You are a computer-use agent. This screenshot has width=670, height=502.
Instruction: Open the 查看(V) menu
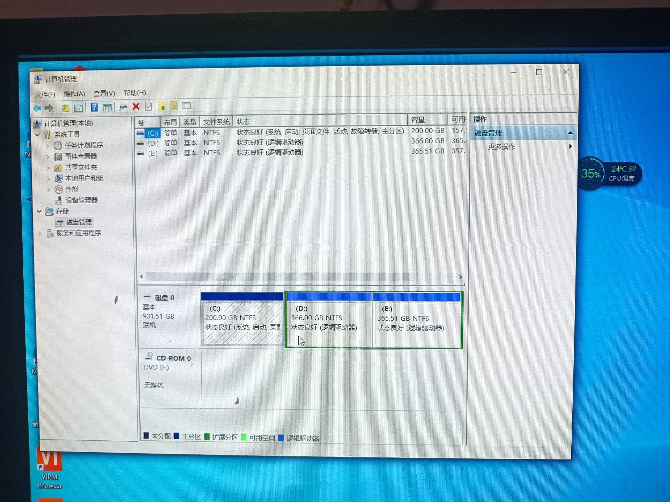coord(104,93)
